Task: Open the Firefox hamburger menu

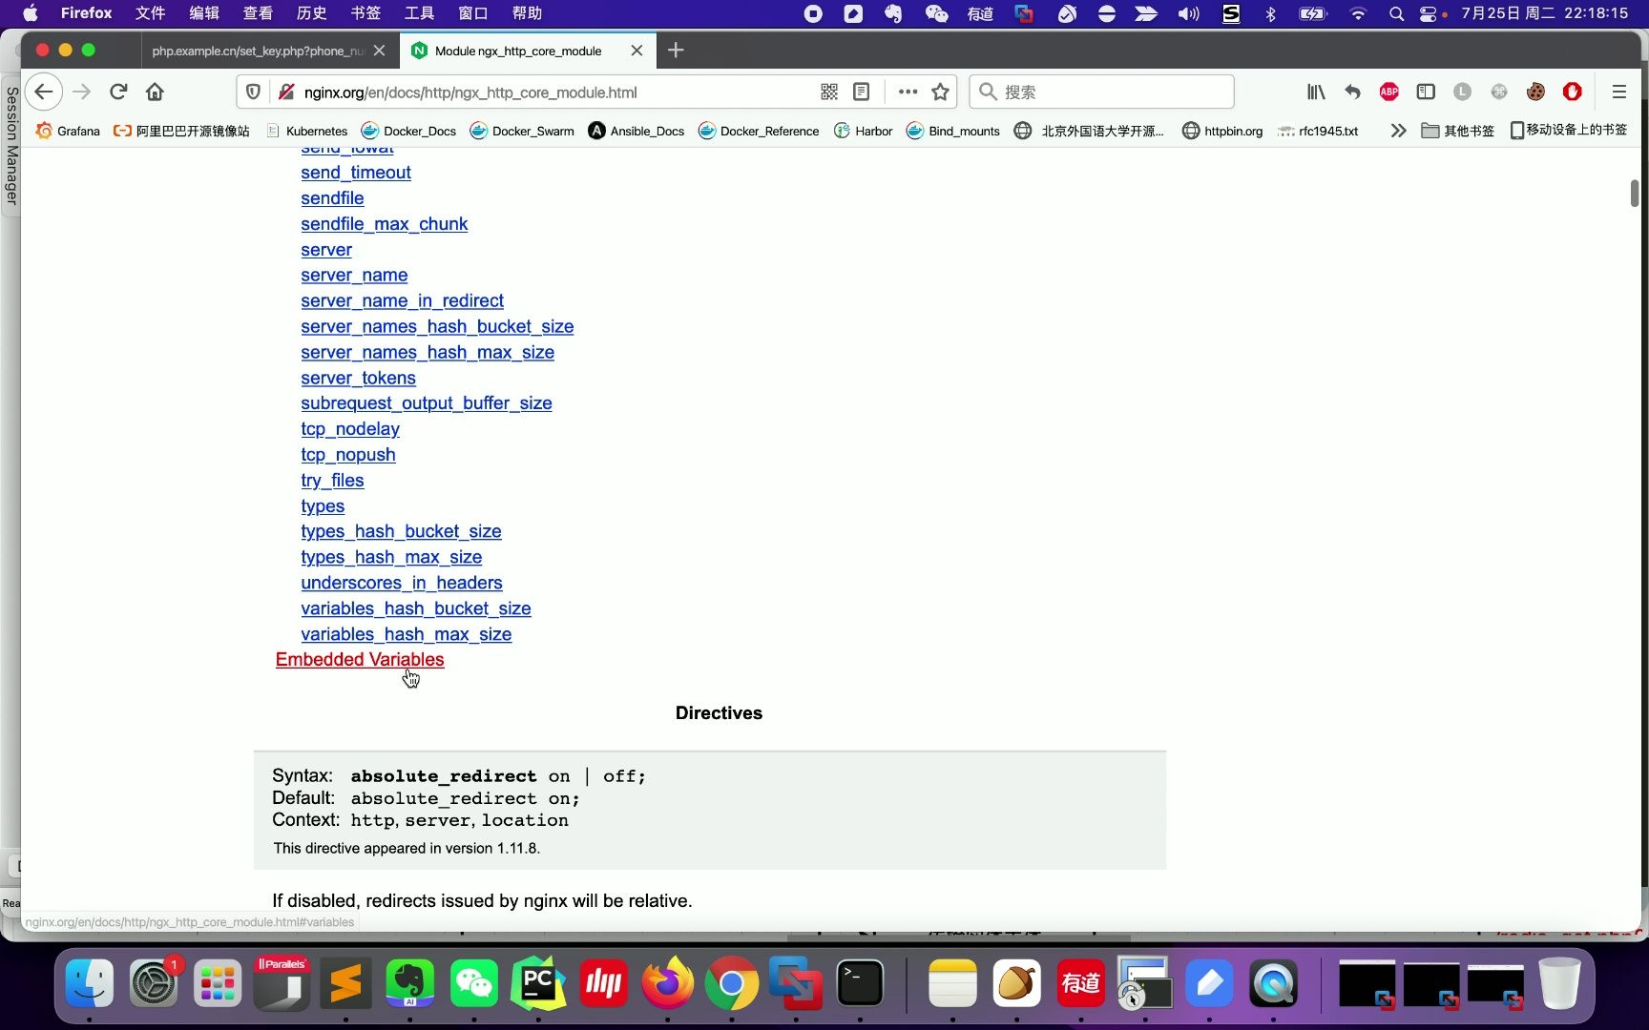Action: tap(1618, 92)
